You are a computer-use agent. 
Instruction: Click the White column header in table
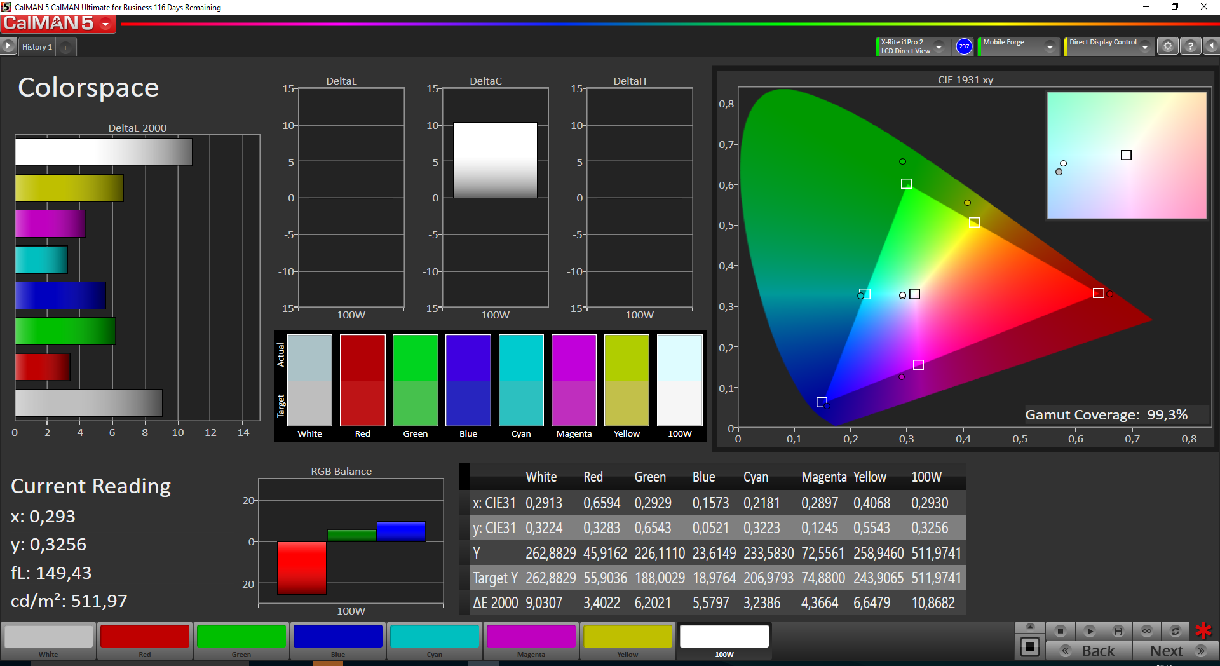[541, 477]
